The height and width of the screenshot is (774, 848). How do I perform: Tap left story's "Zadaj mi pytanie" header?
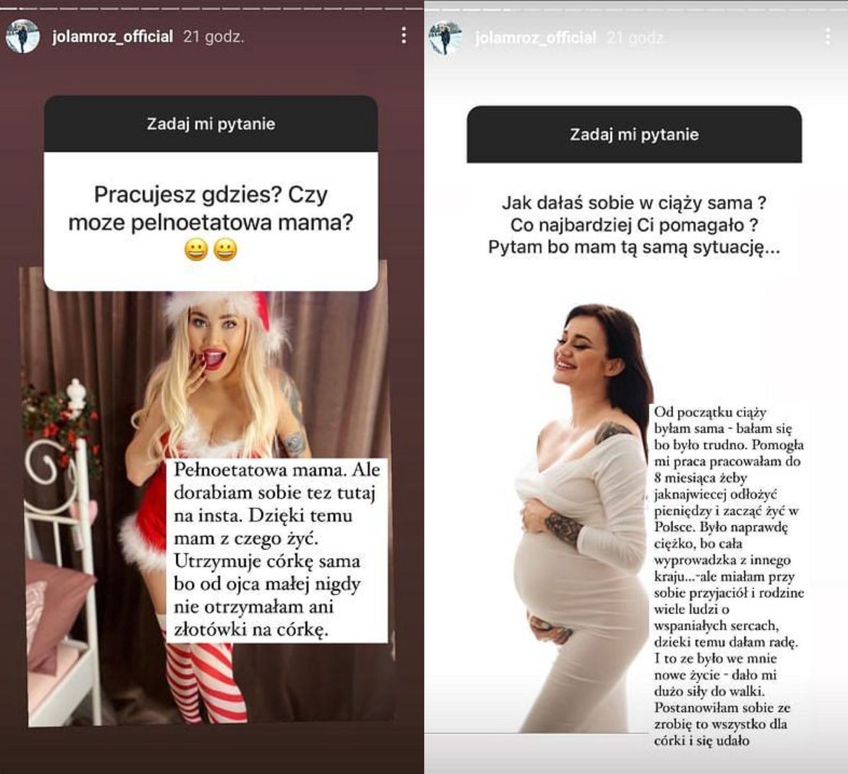pyautogui.click(x=211, y=124)
